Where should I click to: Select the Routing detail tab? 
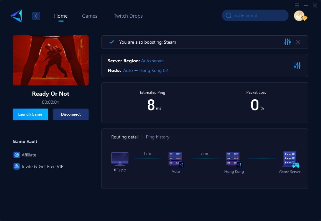click(125, 137)
